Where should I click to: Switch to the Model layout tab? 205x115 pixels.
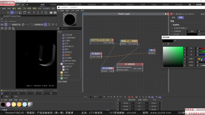coord(53,4)
